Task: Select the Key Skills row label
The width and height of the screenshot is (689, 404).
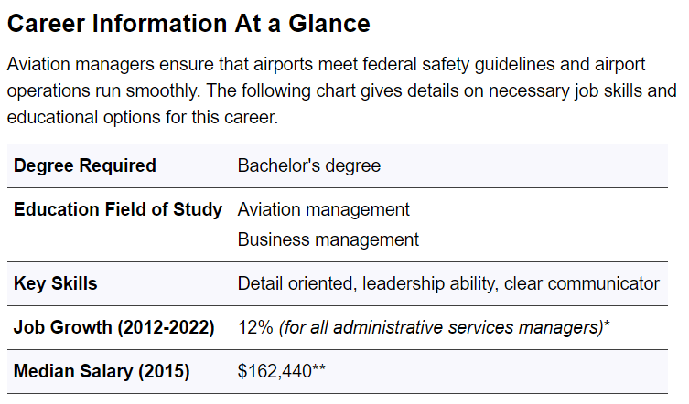Action: pyautogui.click(x=56, y=283)
